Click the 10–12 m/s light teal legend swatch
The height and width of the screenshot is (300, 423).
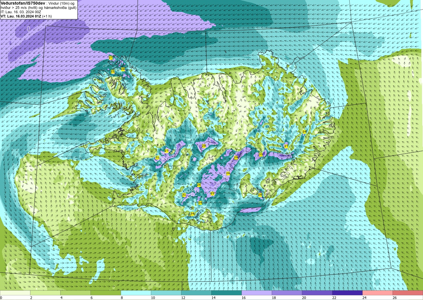(166, 293)
